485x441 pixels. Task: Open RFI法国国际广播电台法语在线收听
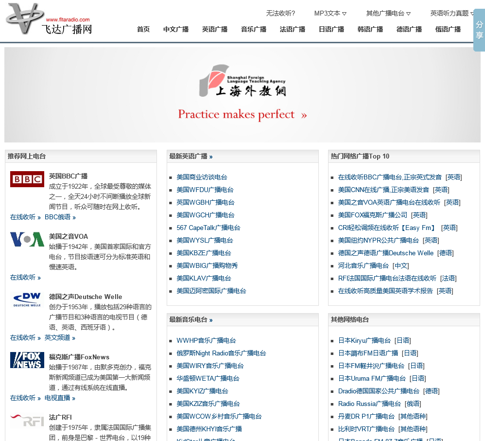pyautogui.click(x=387, y=279)
